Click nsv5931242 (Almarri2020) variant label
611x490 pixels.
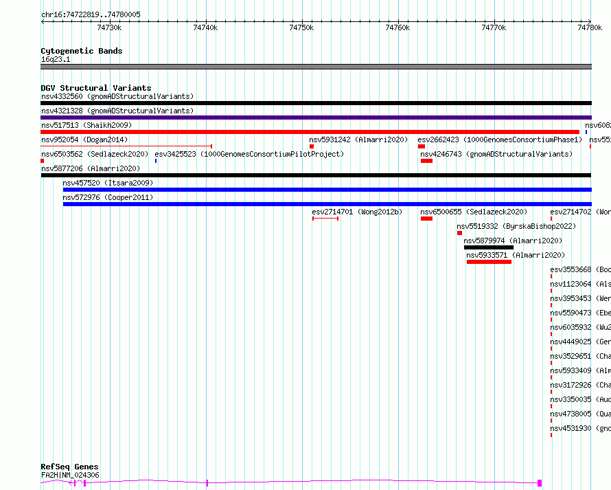358,140
